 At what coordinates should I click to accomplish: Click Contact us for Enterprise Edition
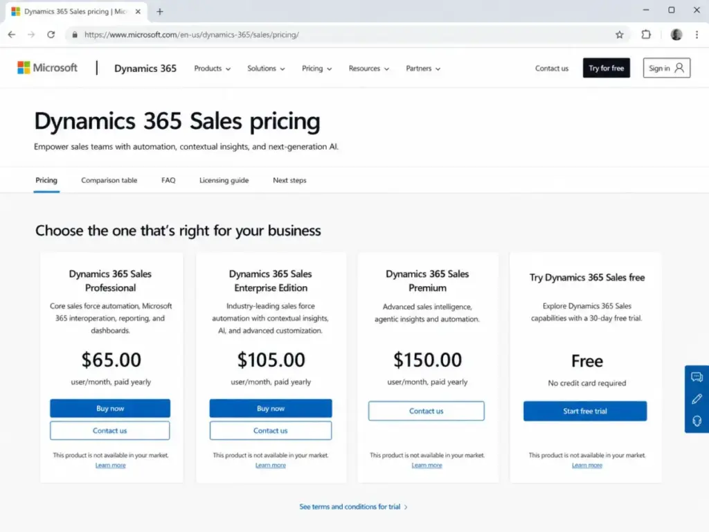tap(271, 431)
